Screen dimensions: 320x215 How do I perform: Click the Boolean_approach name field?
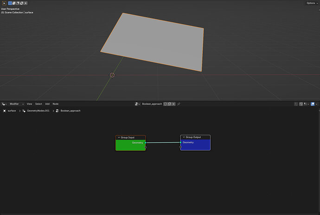tap(152, 104)
